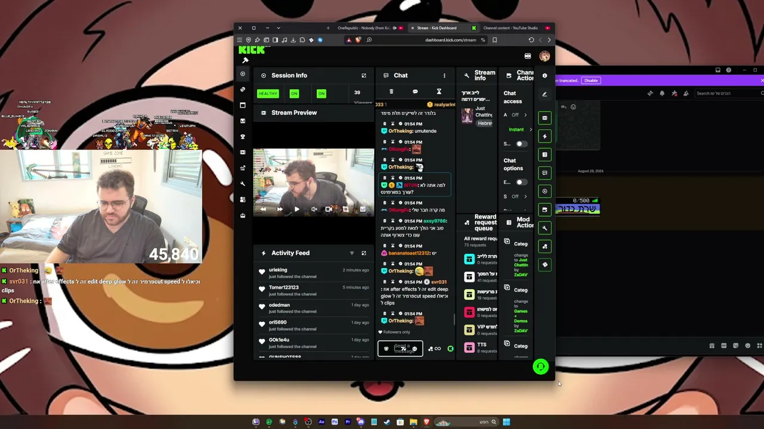Click the store icon beside the avatar
The height and width of the screenshot is (429, 764).
(528, 56)
